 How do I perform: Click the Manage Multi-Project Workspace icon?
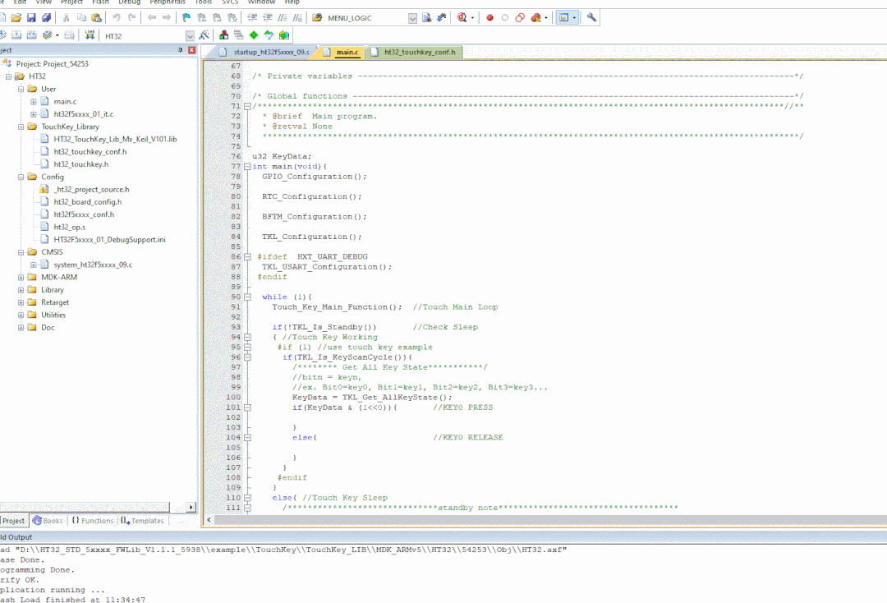239,35
